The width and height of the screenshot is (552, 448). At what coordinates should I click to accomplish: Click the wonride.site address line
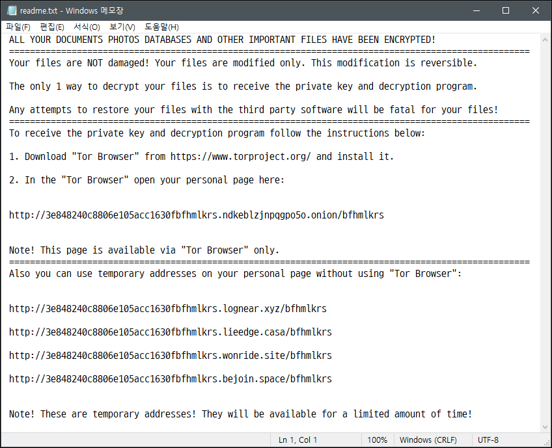[171, 356]
